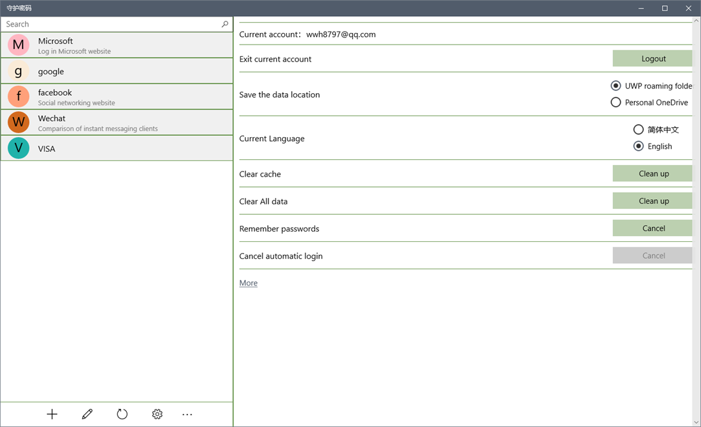Select the pencil edit icon
701x427 pixels.
point(87,414)
